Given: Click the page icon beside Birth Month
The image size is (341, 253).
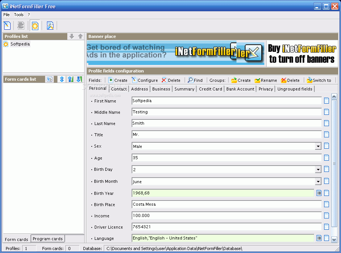Looking at the screenshot, I should [x=326, y=181].
